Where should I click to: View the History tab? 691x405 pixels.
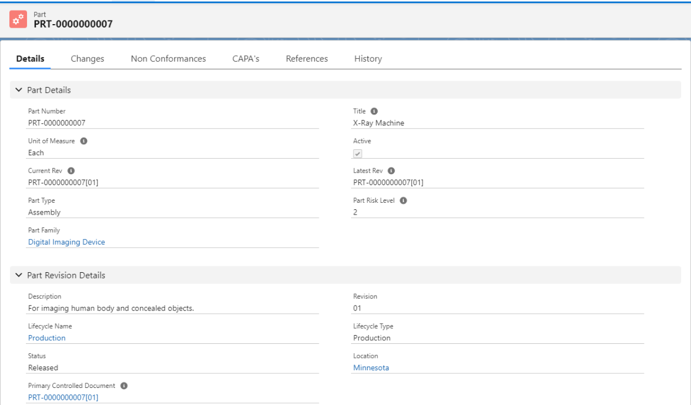368,59
